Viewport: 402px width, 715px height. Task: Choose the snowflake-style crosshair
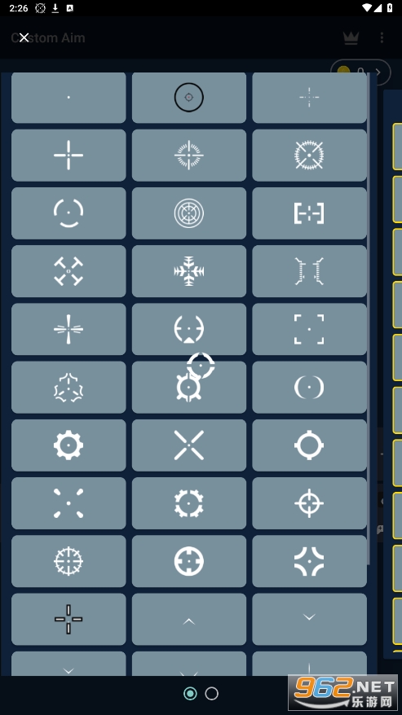pos(188,271)
